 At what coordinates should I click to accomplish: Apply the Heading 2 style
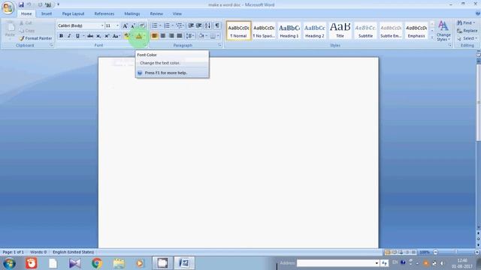point(315,31)
